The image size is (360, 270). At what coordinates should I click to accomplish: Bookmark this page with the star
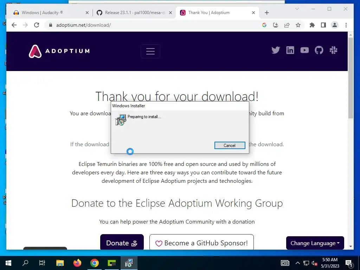298,25
